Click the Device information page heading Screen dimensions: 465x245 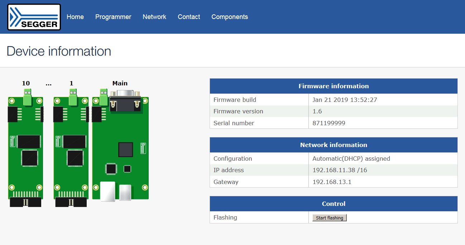tap(59, 51)
